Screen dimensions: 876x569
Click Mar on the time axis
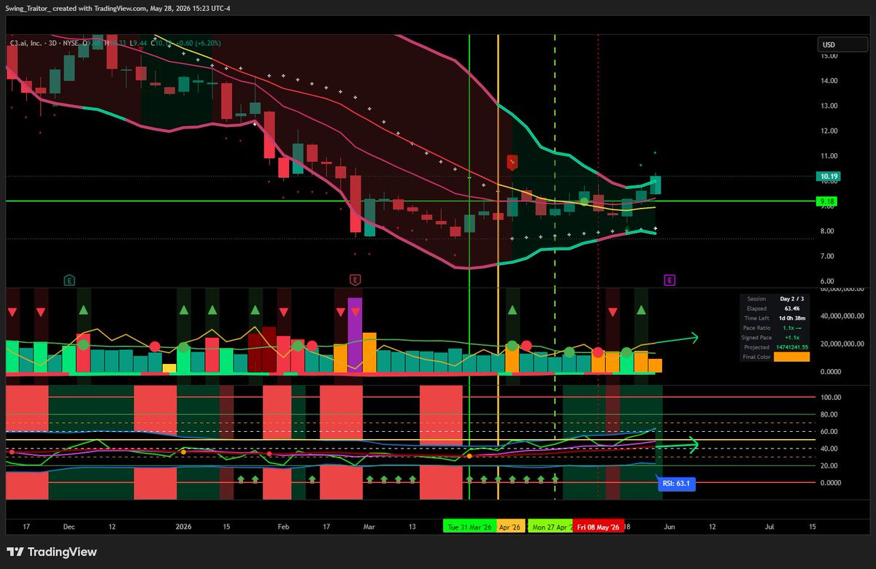369,526
